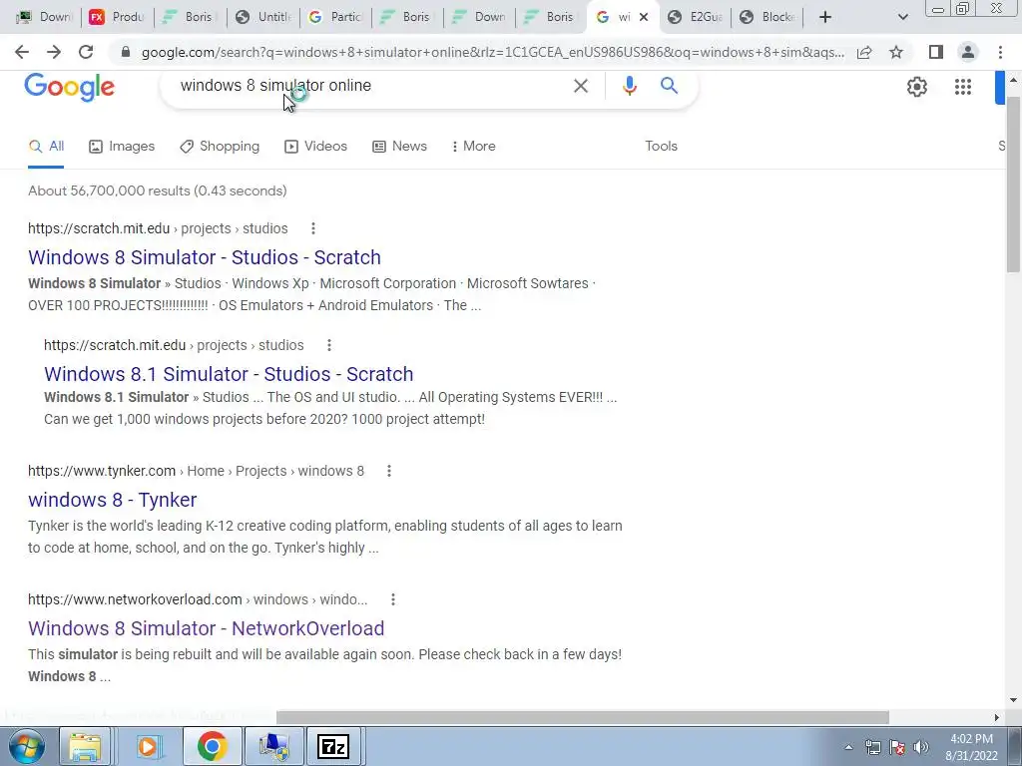
Task: Open the taskbar clock and date
Action: tap(972, 747)
